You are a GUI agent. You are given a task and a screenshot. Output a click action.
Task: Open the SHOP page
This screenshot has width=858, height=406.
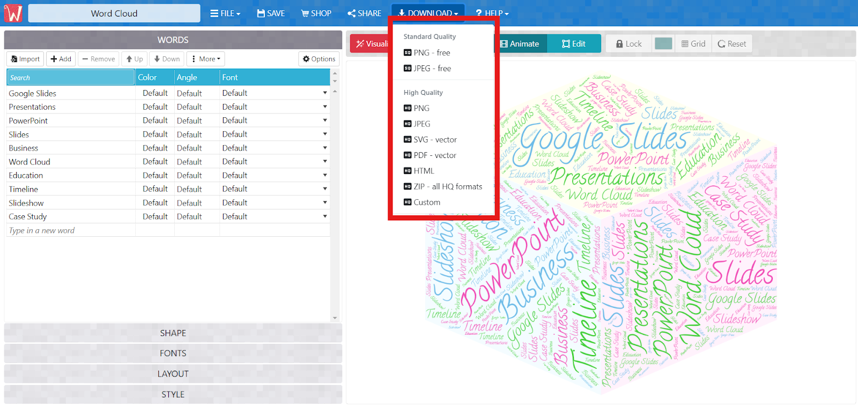pos(316,13)
